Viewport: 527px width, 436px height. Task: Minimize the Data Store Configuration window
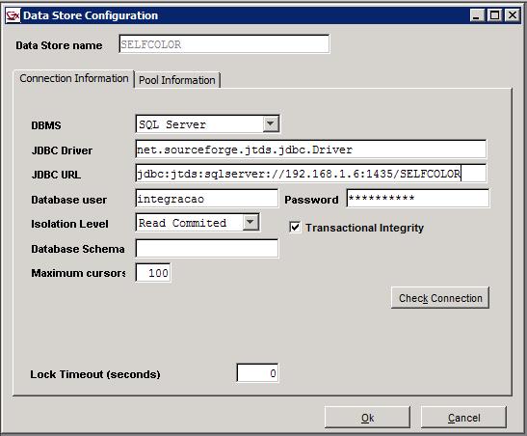point(477,15)
